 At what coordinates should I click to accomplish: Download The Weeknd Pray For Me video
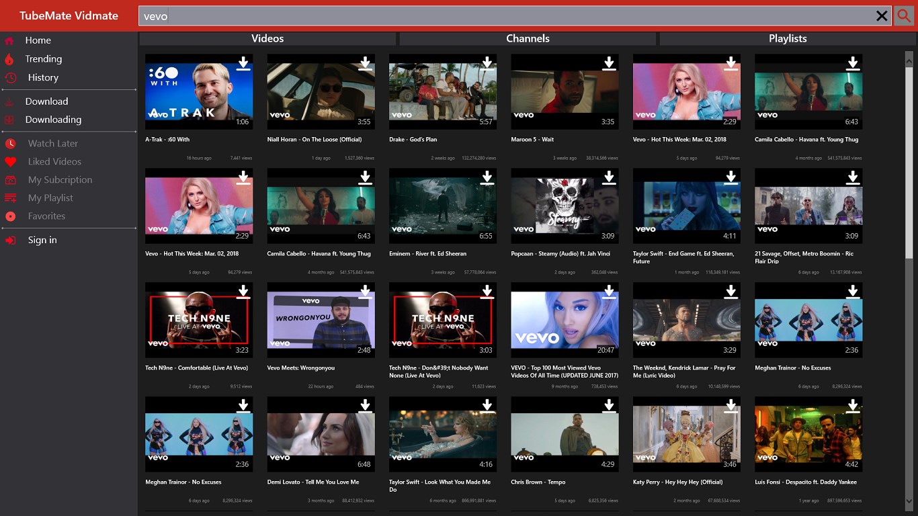(731, 292)
